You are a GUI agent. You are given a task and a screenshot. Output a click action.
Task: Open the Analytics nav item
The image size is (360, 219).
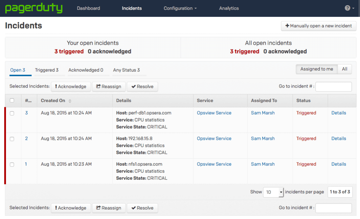click(229, 8)
